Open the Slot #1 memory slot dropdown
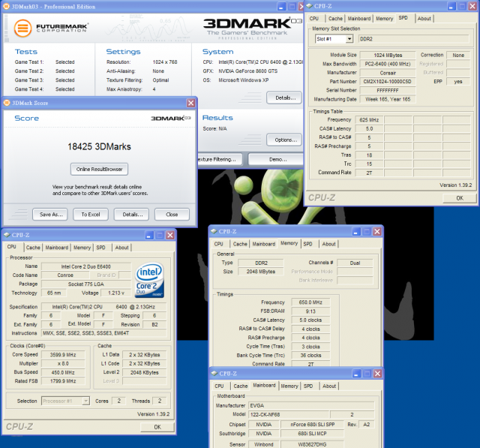This screenshot has width=480, height=448. point(349,39)
